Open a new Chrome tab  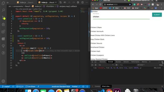tap(157, 1)
